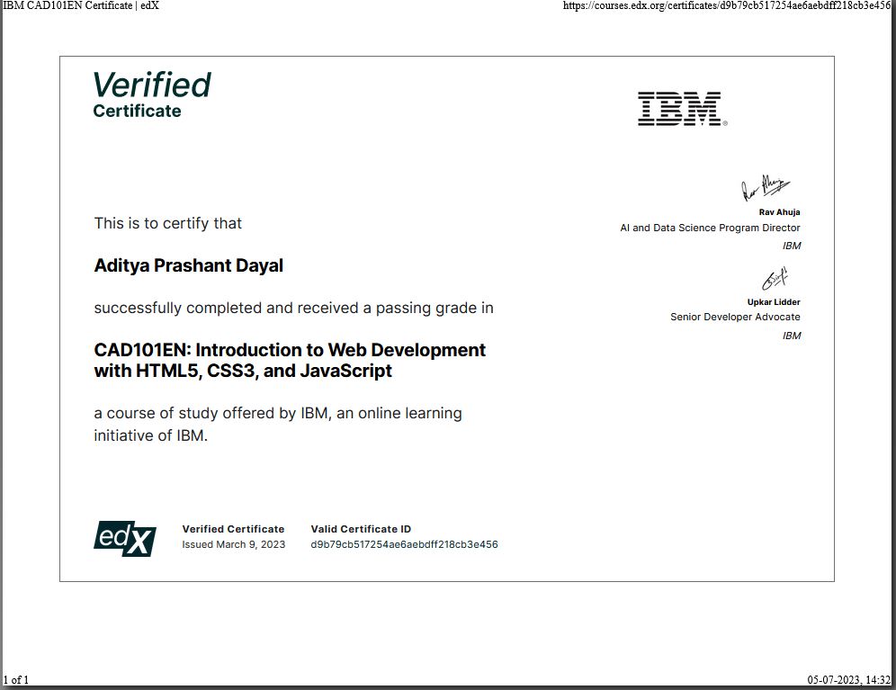This screenshot has height=690, width=896.
Task: Click 'This is to certify that' text
Action: (x=168, y=223)
